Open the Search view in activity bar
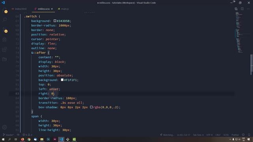Viewport: 253px width, 142px height. [x=5, y=20]
